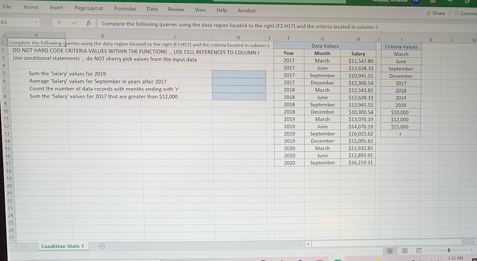Switch to the Formulas tab
The width and height of the screenshot is (477, 261).
tap(125, 9)
